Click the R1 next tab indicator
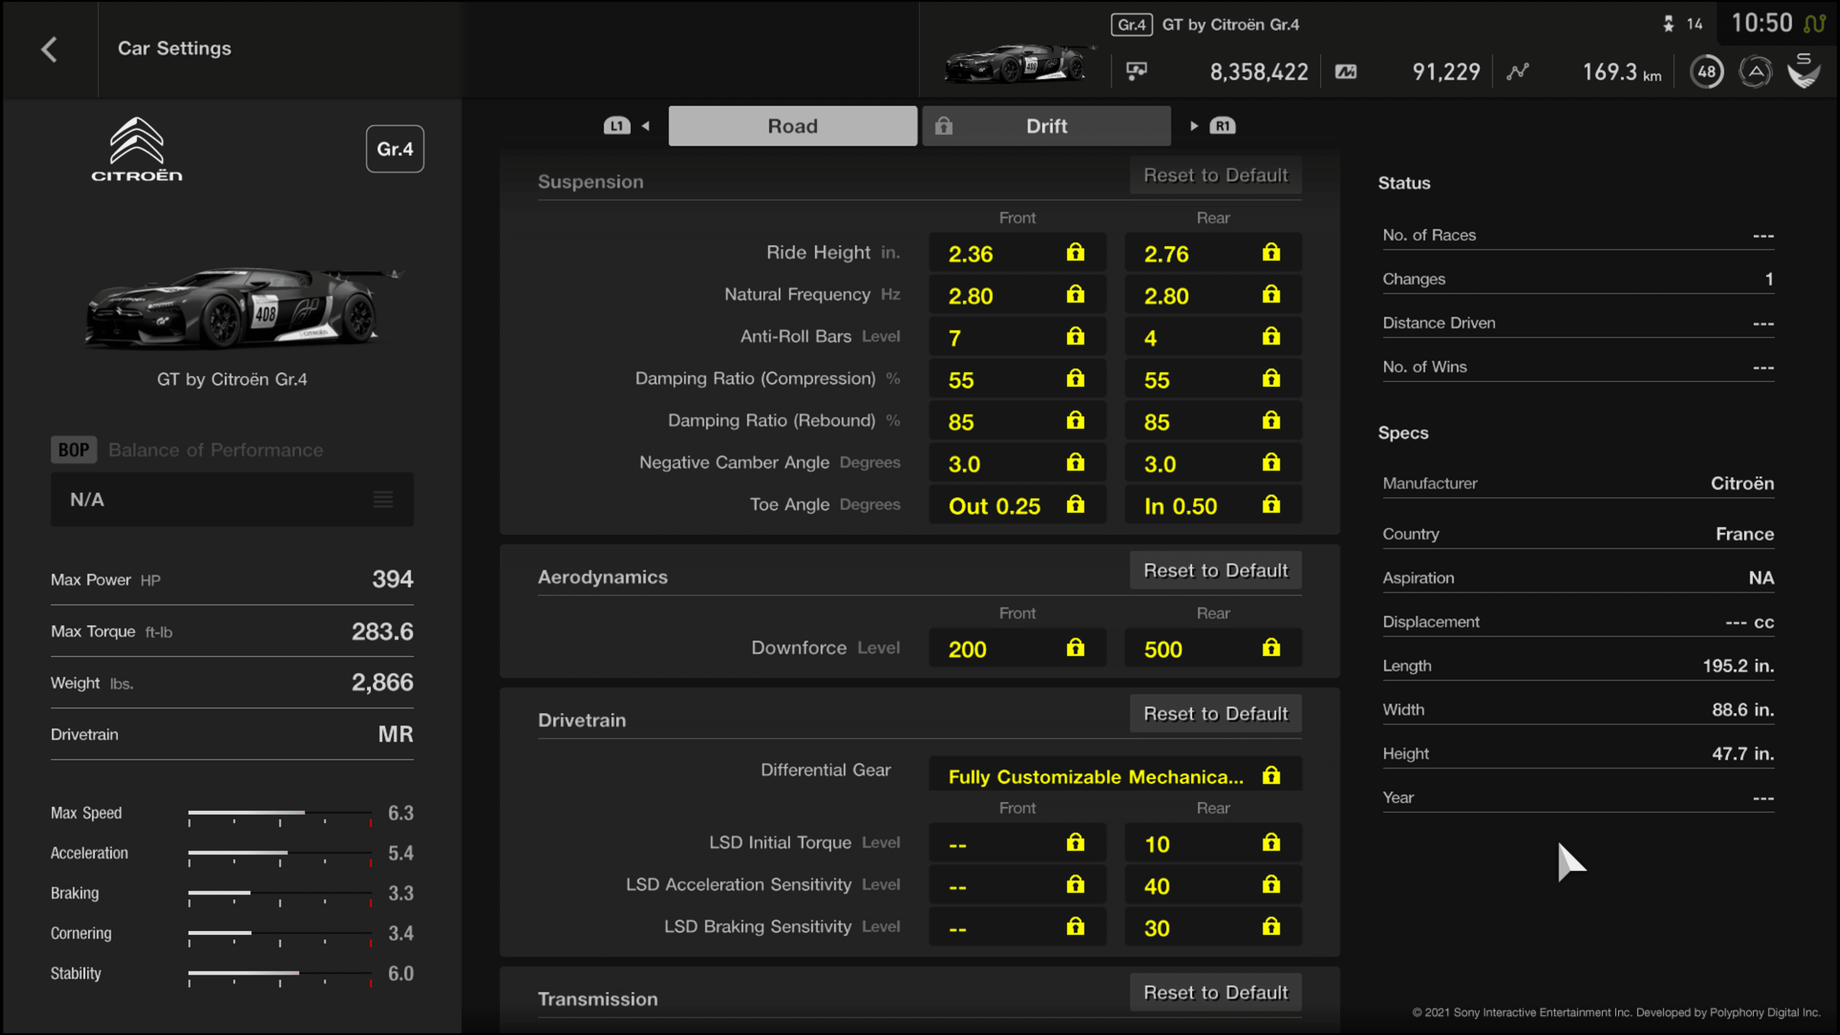The image size is (1840, 1035). (1222, 126)
